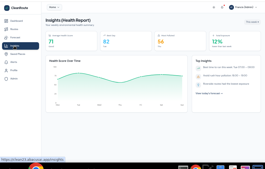Click the Profile person icon
This screenshot has width=265, height=169.
(6, 70)
